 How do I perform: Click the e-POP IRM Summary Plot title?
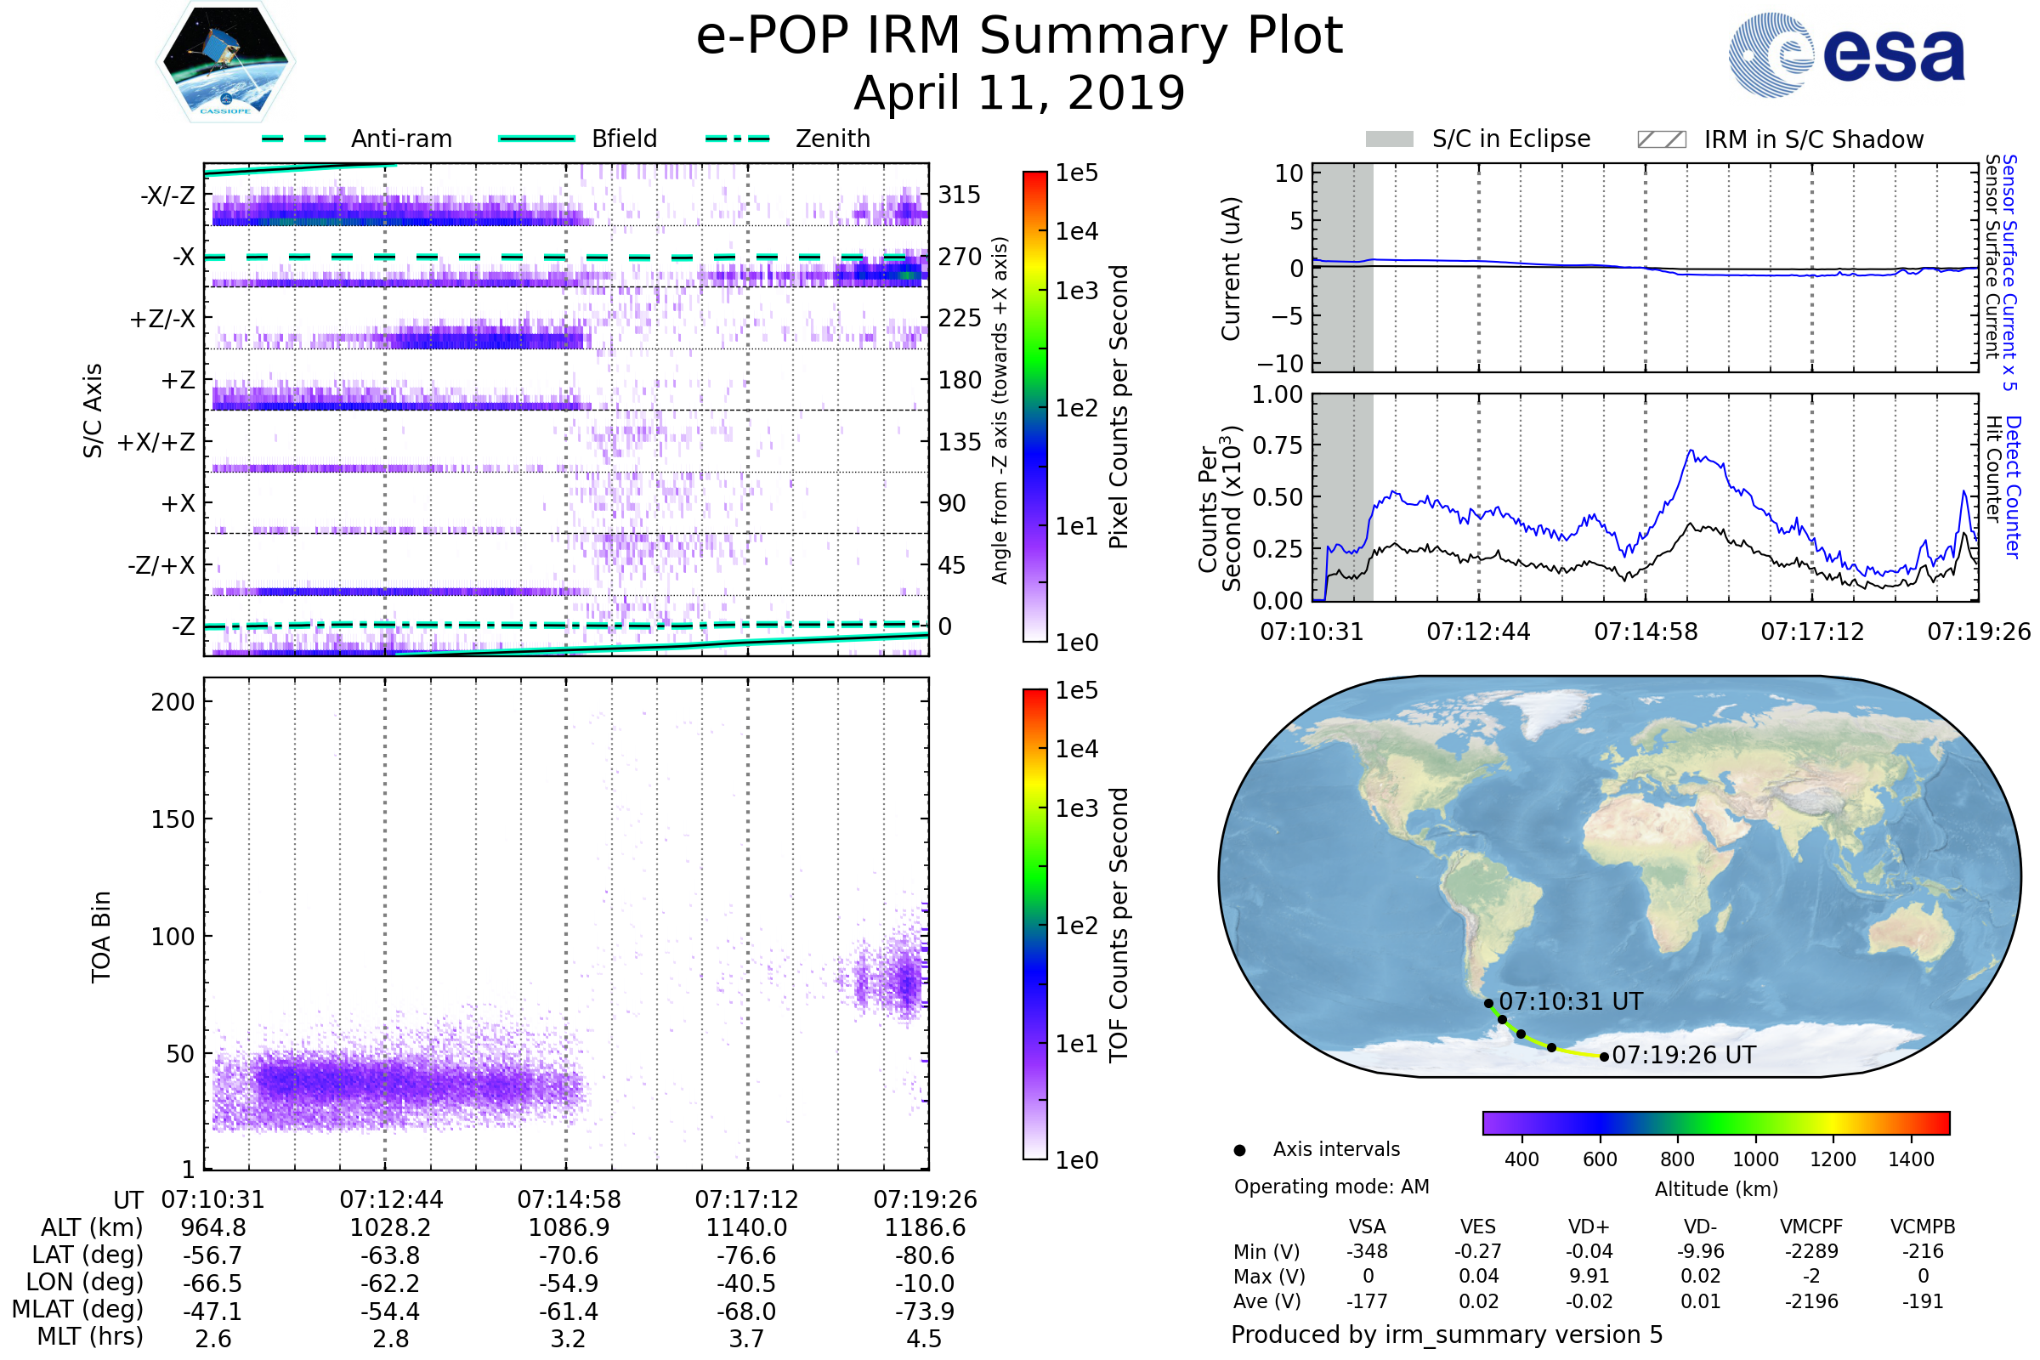[1019, 37]
